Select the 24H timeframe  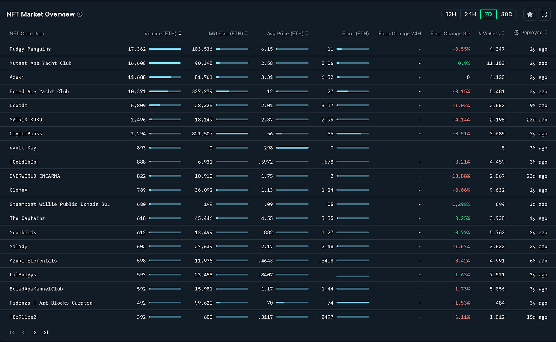click(x=470, y=14)
